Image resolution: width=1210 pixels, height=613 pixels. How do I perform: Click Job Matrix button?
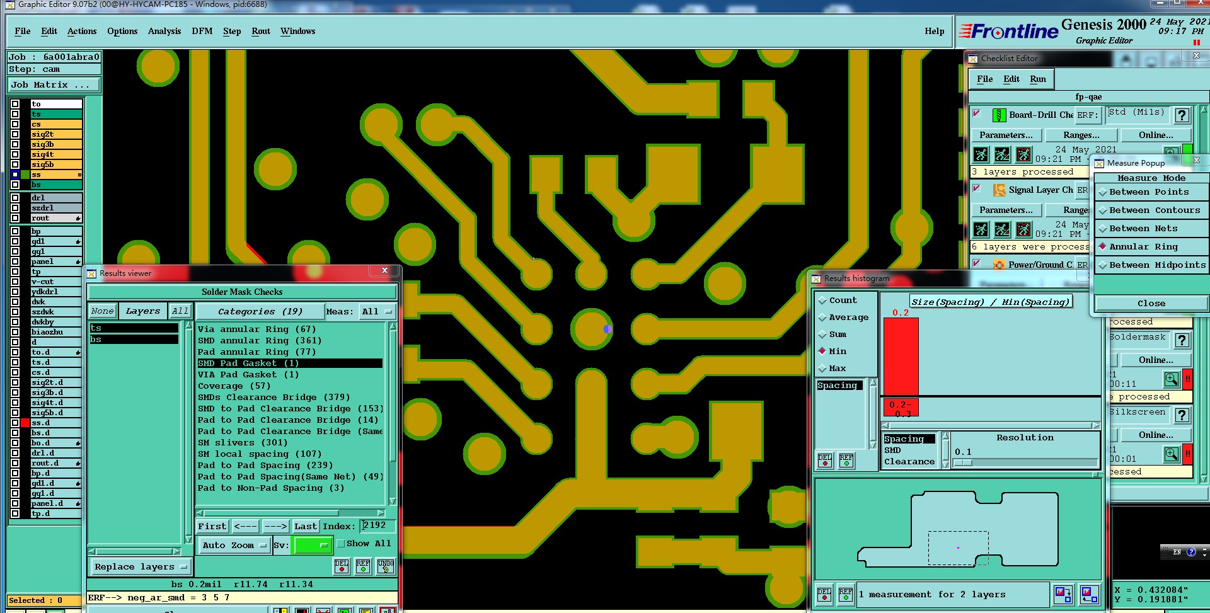tap(54, 85)
